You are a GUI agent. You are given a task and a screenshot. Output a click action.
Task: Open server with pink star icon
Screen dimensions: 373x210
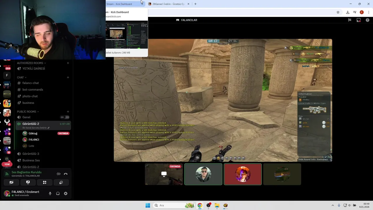pos(7,132)
